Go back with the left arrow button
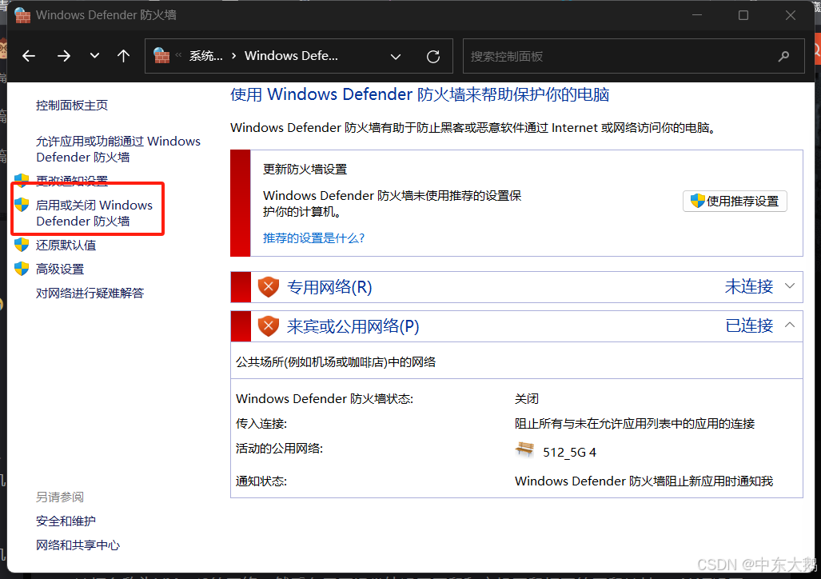The width and height of the screenshot is (821, 579). point(29,55)
